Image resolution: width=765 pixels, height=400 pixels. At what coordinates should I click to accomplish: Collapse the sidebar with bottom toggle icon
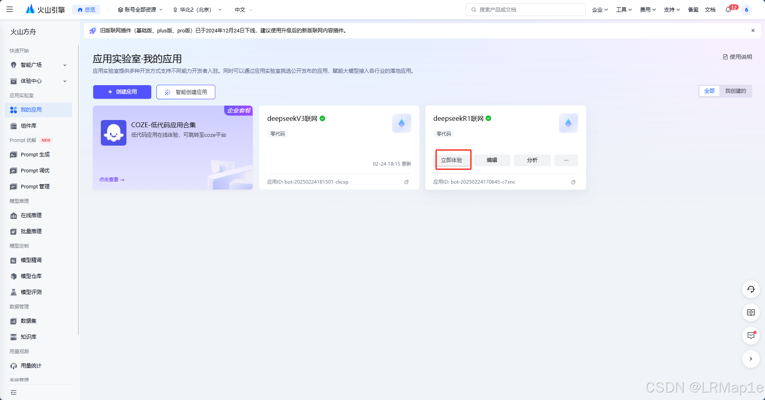point(14,392)
